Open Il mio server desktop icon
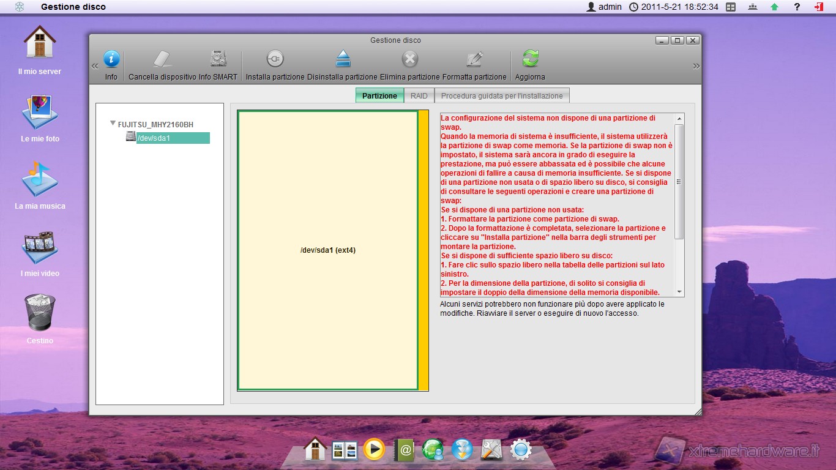This screenshot has width=836, height=470. 40,44
